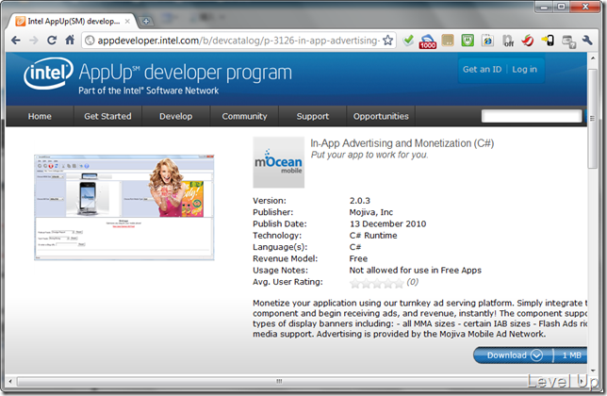Screen dimensions: 607x396
Task: Click the version value 2.0.3
Action: pos(360,201)
